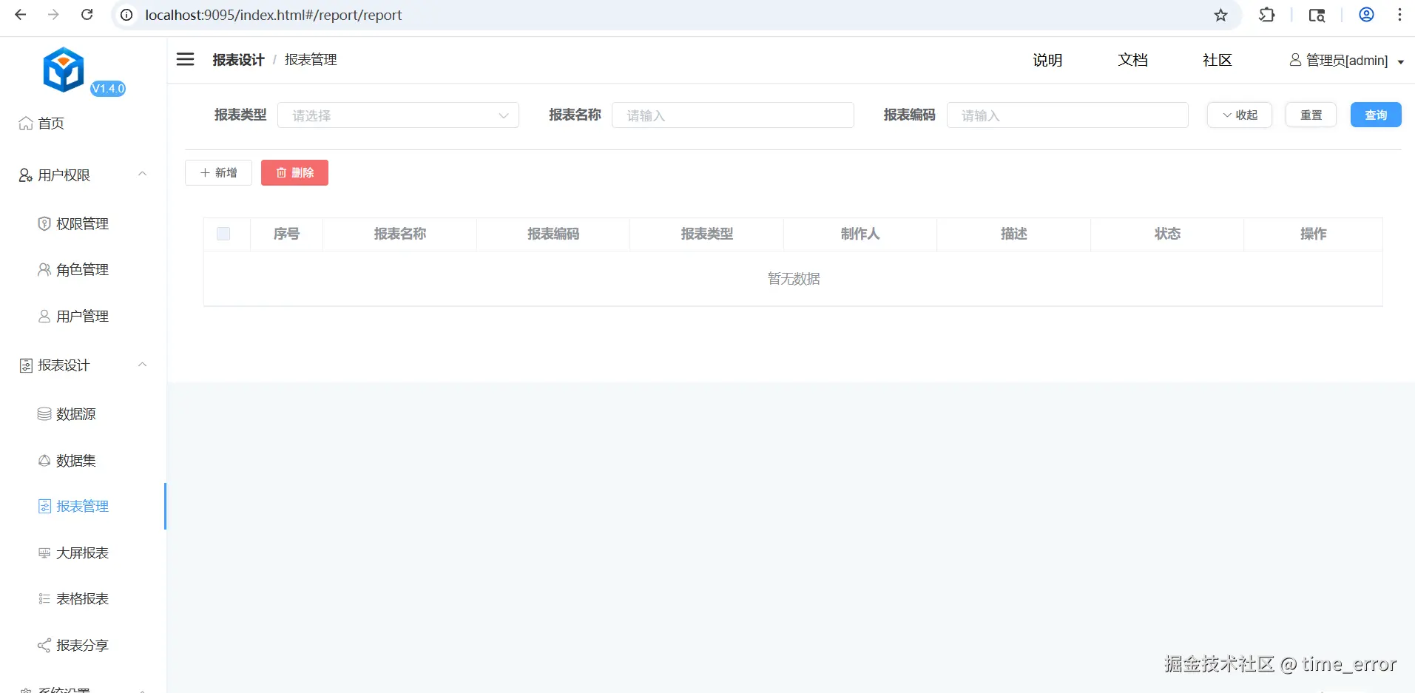Click the 状态 column header
1415x693 pixels.
1167,234
